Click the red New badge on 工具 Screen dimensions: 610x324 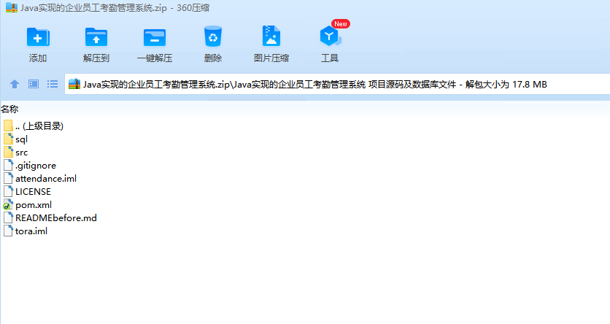341,24
